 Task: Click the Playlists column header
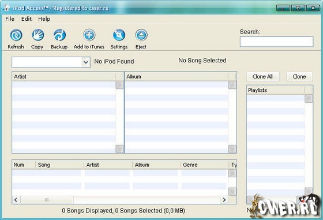click(x=276, y=90)
